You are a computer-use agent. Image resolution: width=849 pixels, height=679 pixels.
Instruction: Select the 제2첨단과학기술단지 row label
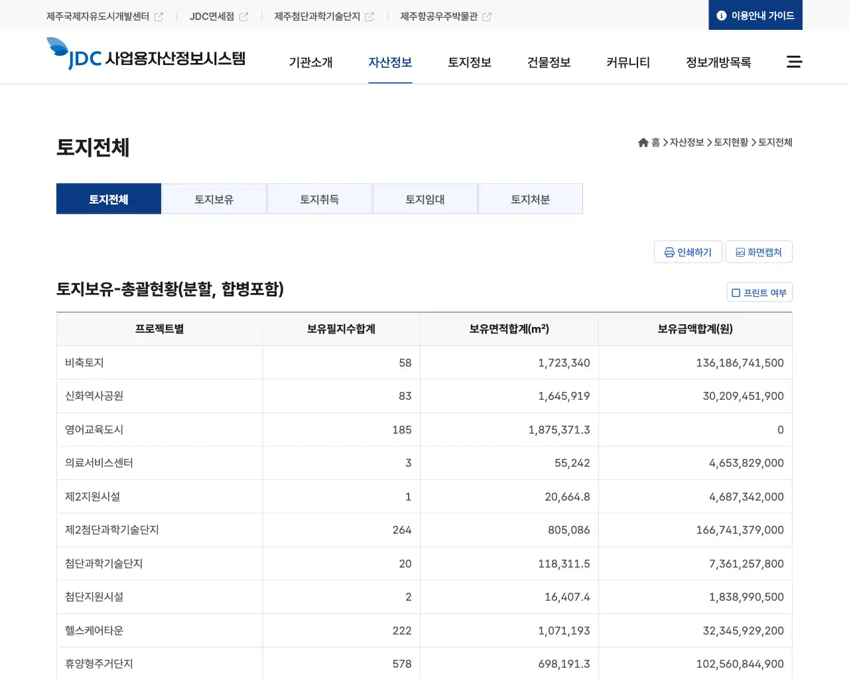coord(112,530)
